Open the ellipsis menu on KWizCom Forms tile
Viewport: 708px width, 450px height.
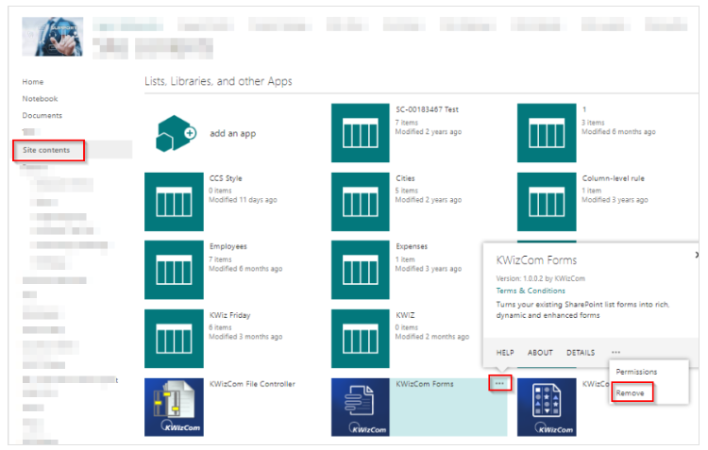point(499,383)
